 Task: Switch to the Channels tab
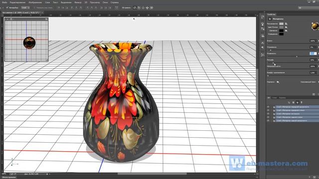click(x=283, y=98)
